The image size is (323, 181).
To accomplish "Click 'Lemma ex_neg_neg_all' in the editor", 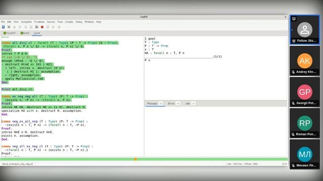I will [x=19, y=96].
